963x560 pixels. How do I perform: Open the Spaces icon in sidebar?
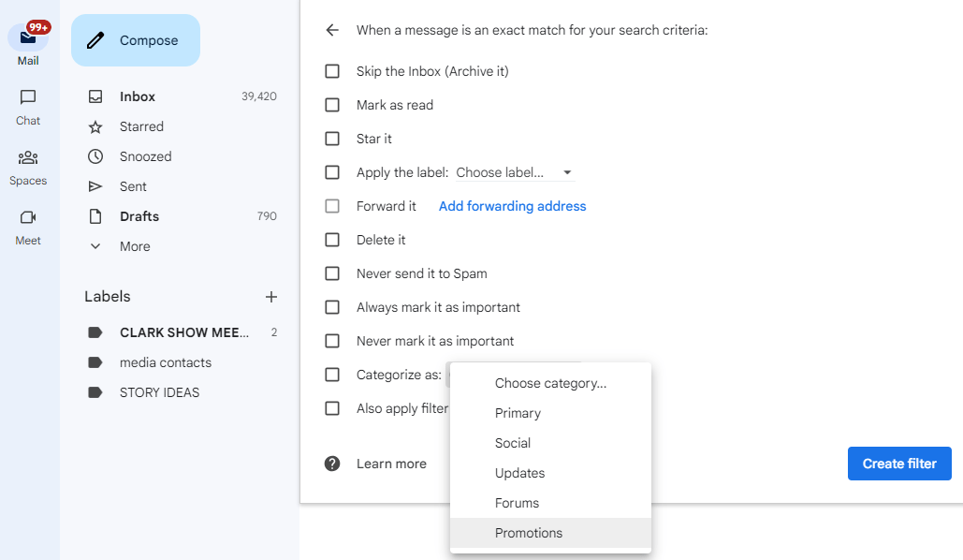28,159
